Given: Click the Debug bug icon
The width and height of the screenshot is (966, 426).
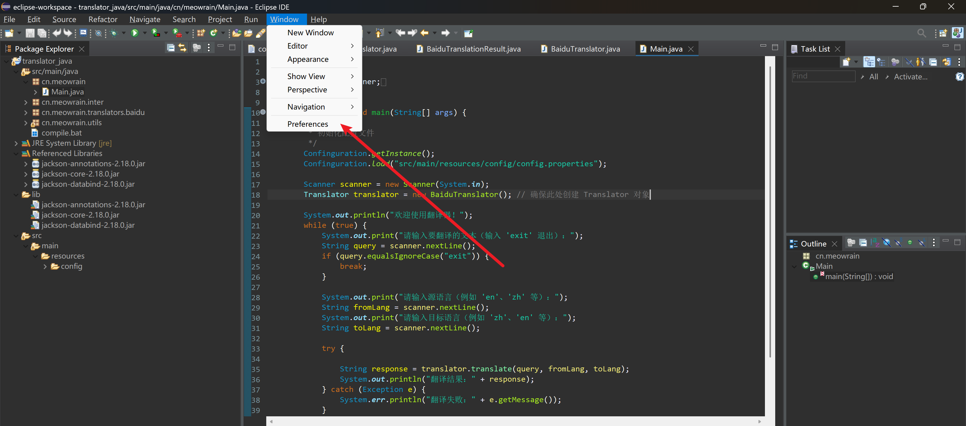Looking at the screenshot, I should pos(114,33).
